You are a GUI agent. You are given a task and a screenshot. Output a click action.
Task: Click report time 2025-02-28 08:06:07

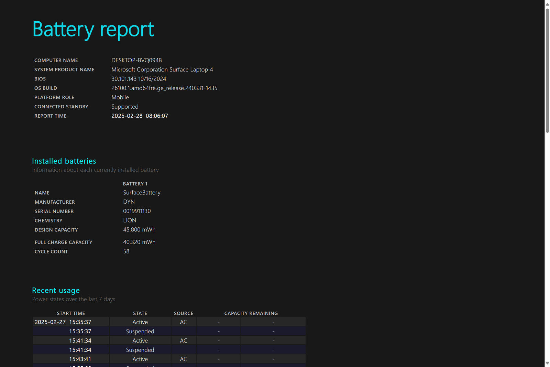tap(140, 116)
